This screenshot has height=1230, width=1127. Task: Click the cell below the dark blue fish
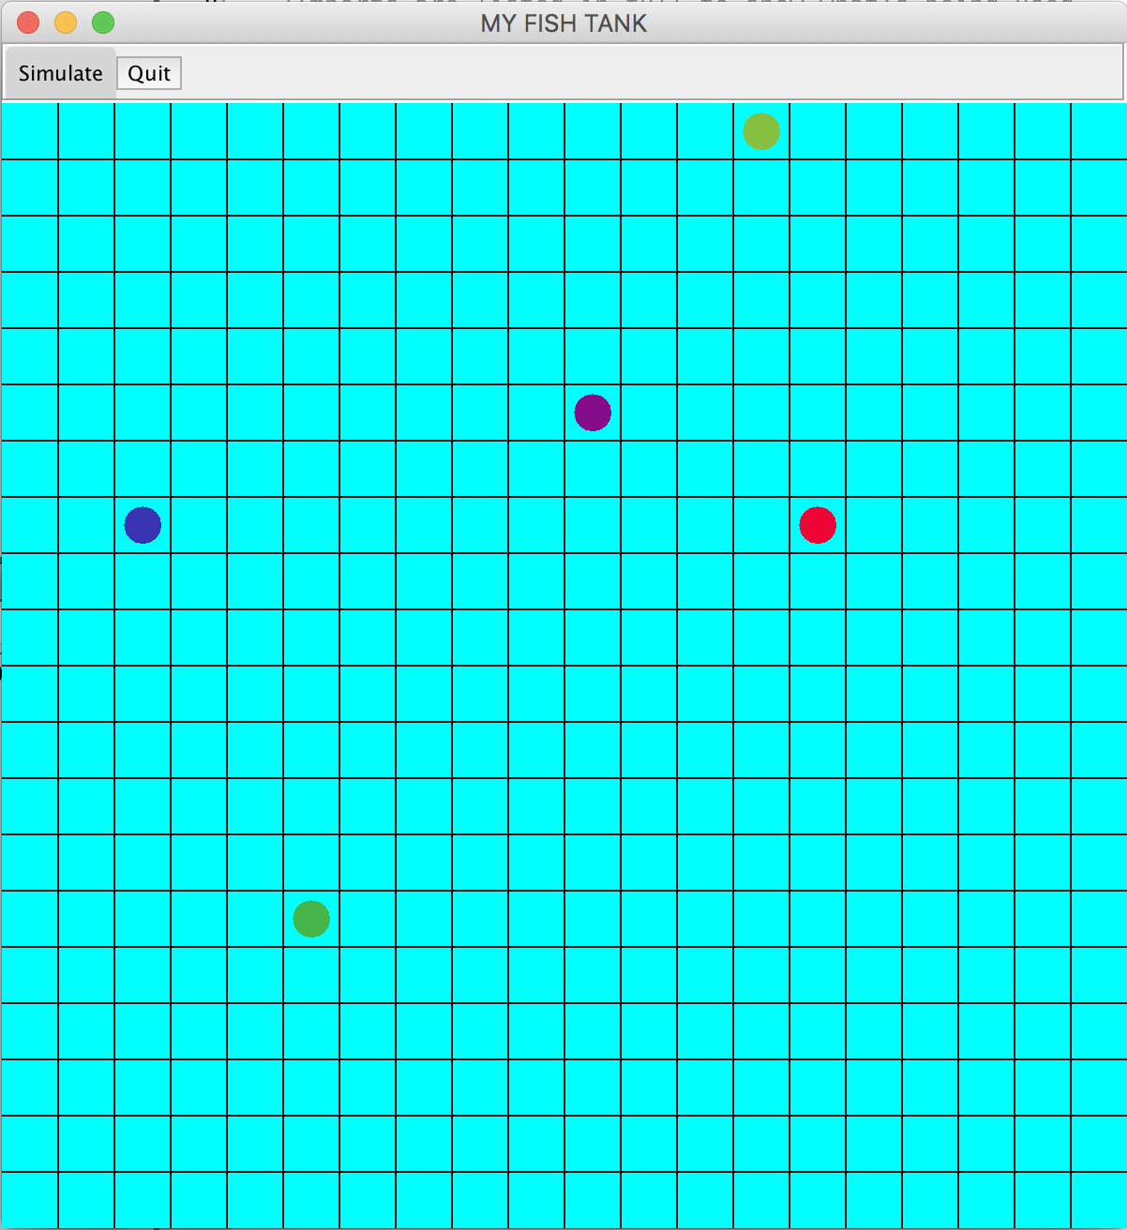coord(143,581)
